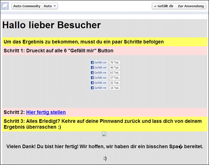209x165 pixels.
Task: Click the 76 Tsd. like count
Action: click(x=115, y=63)
